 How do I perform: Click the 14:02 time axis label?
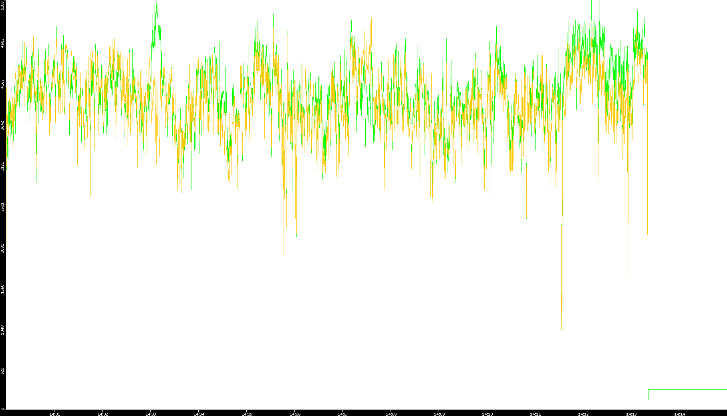coord(103,414)
